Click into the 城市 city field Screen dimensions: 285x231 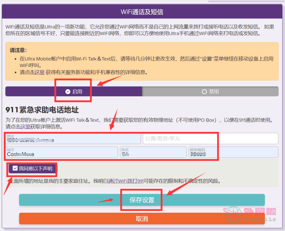(62, 152)
